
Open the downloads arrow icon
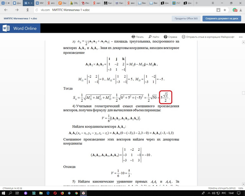241,10
